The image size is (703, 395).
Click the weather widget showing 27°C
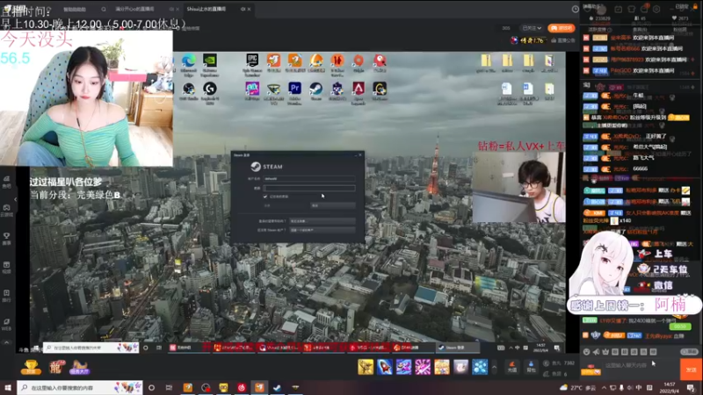pos(579,387)
